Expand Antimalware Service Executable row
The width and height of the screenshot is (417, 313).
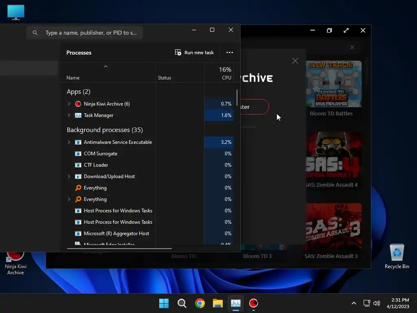click(69, 142)
